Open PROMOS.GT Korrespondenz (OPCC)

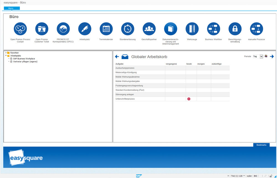click(63, 29)
